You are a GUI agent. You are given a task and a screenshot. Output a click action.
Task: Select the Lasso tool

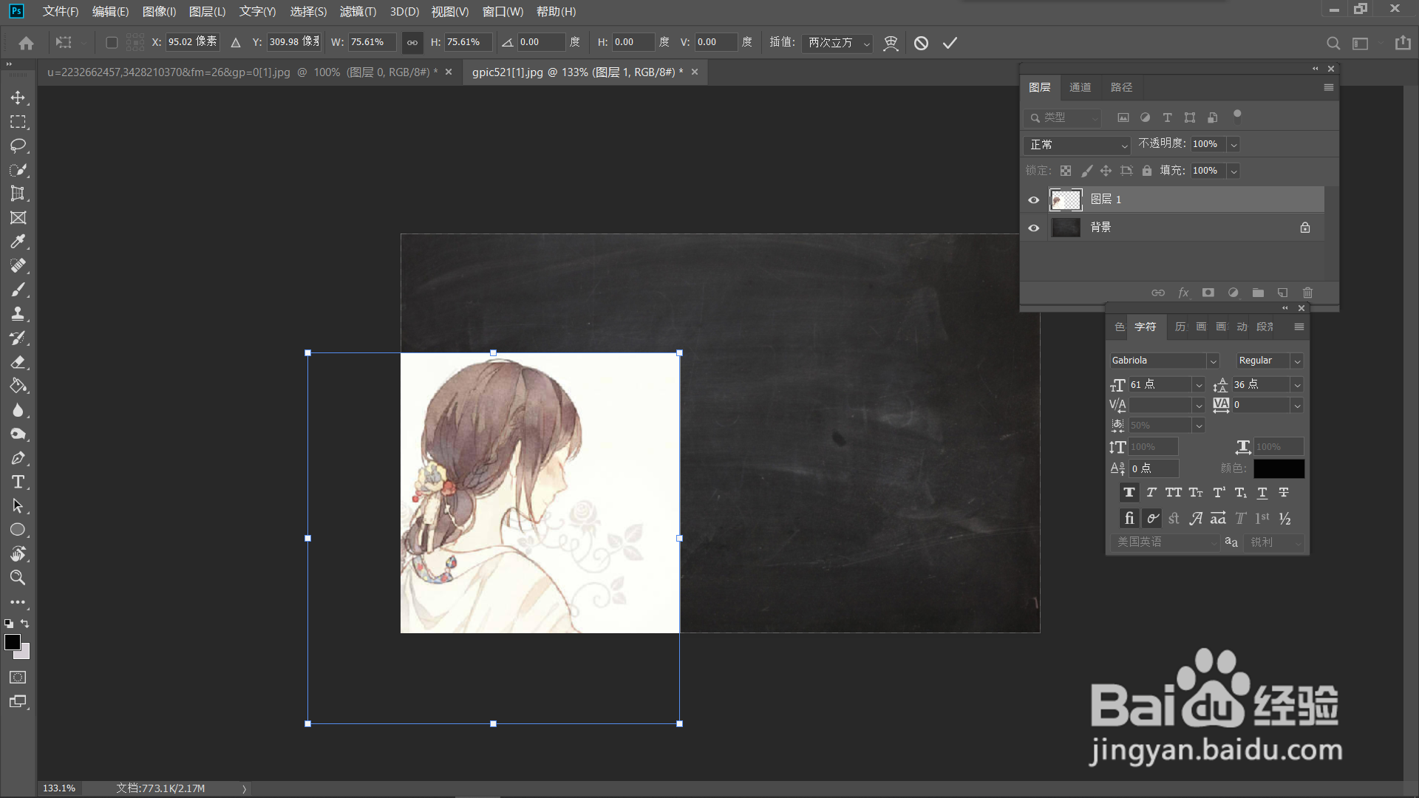tap(18, 146)
